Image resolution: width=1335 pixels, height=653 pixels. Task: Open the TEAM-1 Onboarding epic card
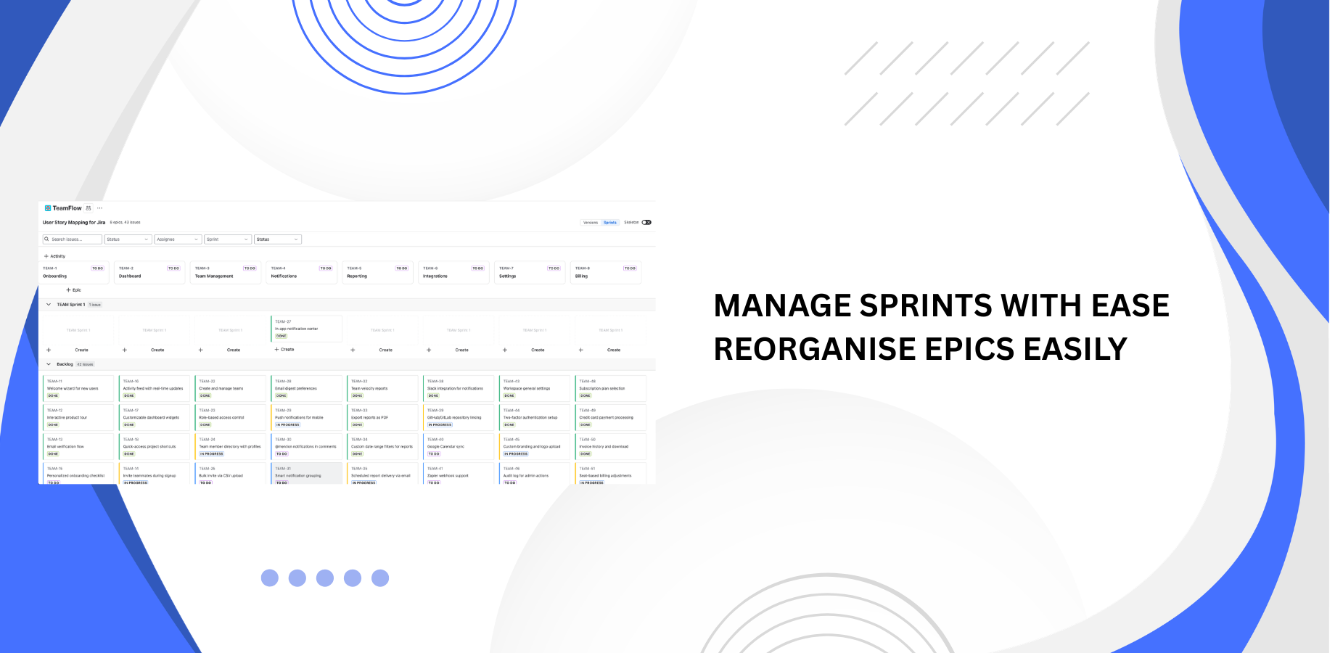(73, 272)
